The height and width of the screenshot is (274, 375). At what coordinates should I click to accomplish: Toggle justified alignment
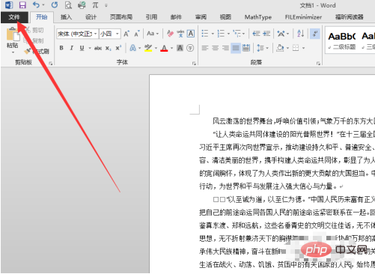pos(236,48)
